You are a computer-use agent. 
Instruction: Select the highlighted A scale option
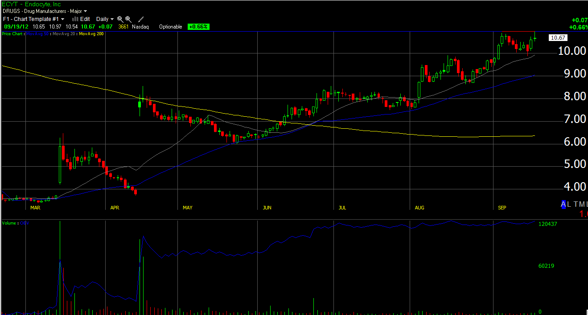(x=563, y=204)
